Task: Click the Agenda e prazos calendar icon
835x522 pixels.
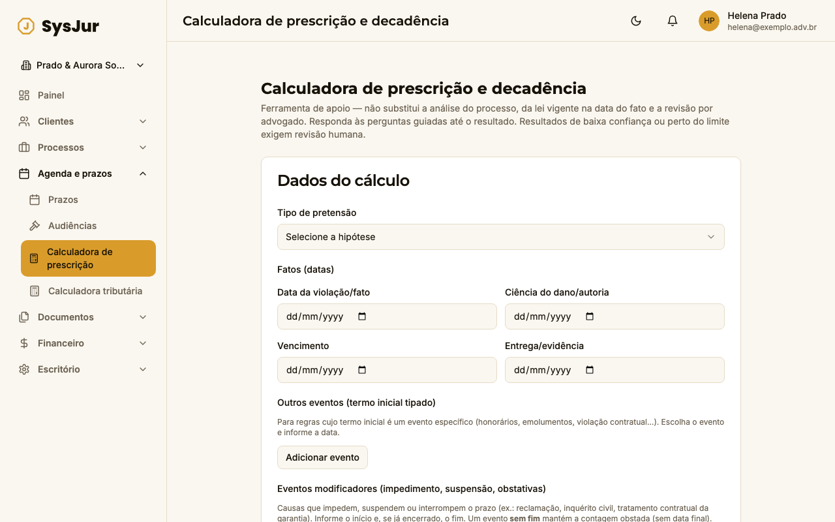Action: tap(24, 174)
